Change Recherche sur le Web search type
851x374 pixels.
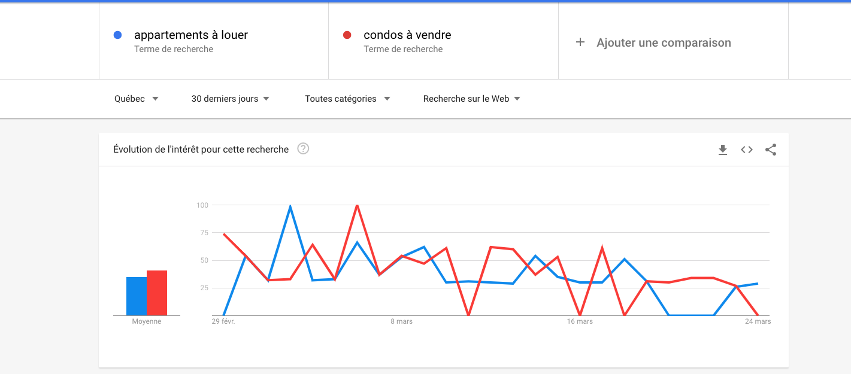471,98
